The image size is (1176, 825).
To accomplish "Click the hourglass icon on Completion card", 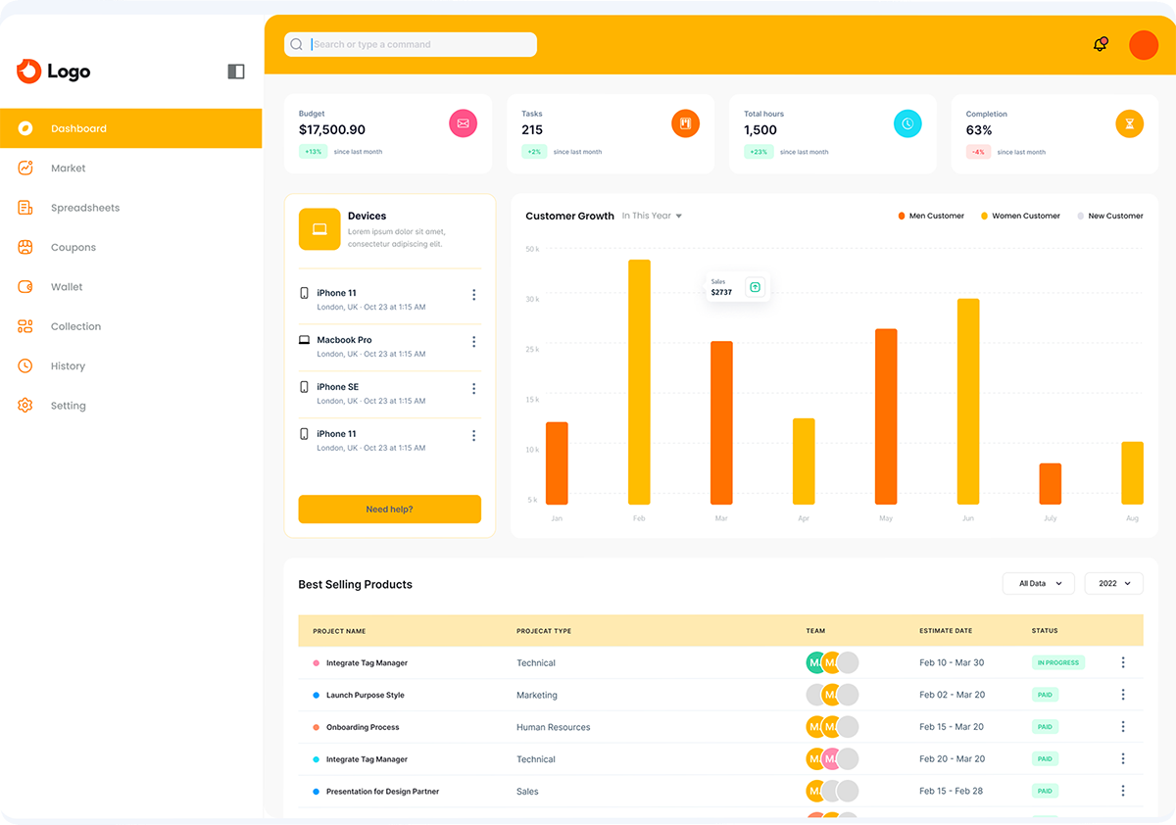I will click(1129, 123).
